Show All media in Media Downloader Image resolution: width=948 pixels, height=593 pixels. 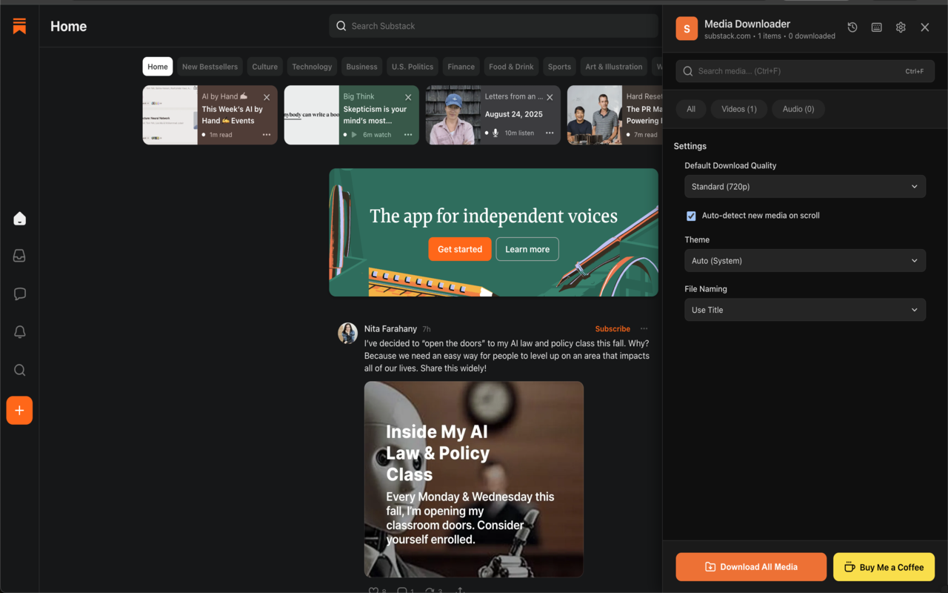pyautogui.click(x=691, y=109)
